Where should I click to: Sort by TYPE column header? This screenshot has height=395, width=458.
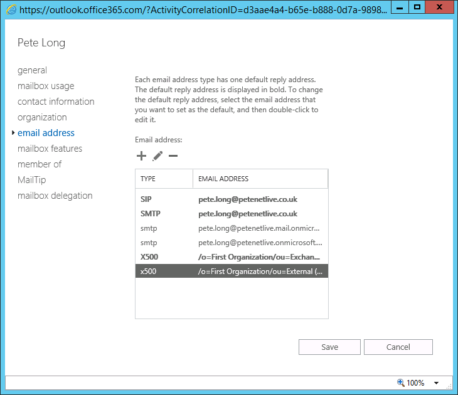164,179
